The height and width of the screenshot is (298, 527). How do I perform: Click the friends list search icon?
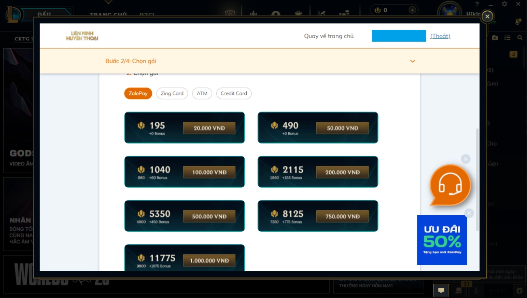[x=520, y=38]
